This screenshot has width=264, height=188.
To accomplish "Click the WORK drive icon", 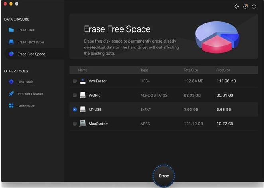I will 83,95.
